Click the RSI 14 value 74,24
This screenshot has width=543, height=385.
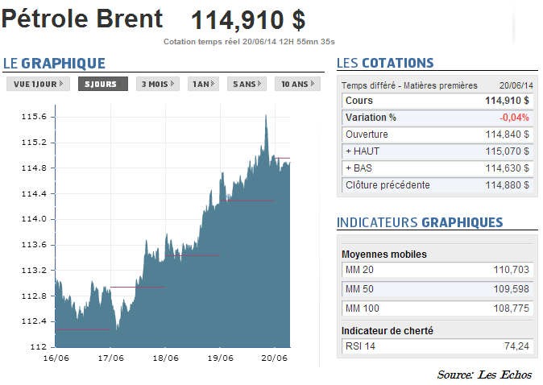(x=516, y=346)
